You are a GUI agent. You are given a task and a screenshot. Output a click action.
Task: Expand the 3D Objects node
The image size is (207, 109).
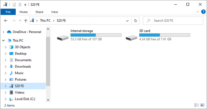point(6,47)
